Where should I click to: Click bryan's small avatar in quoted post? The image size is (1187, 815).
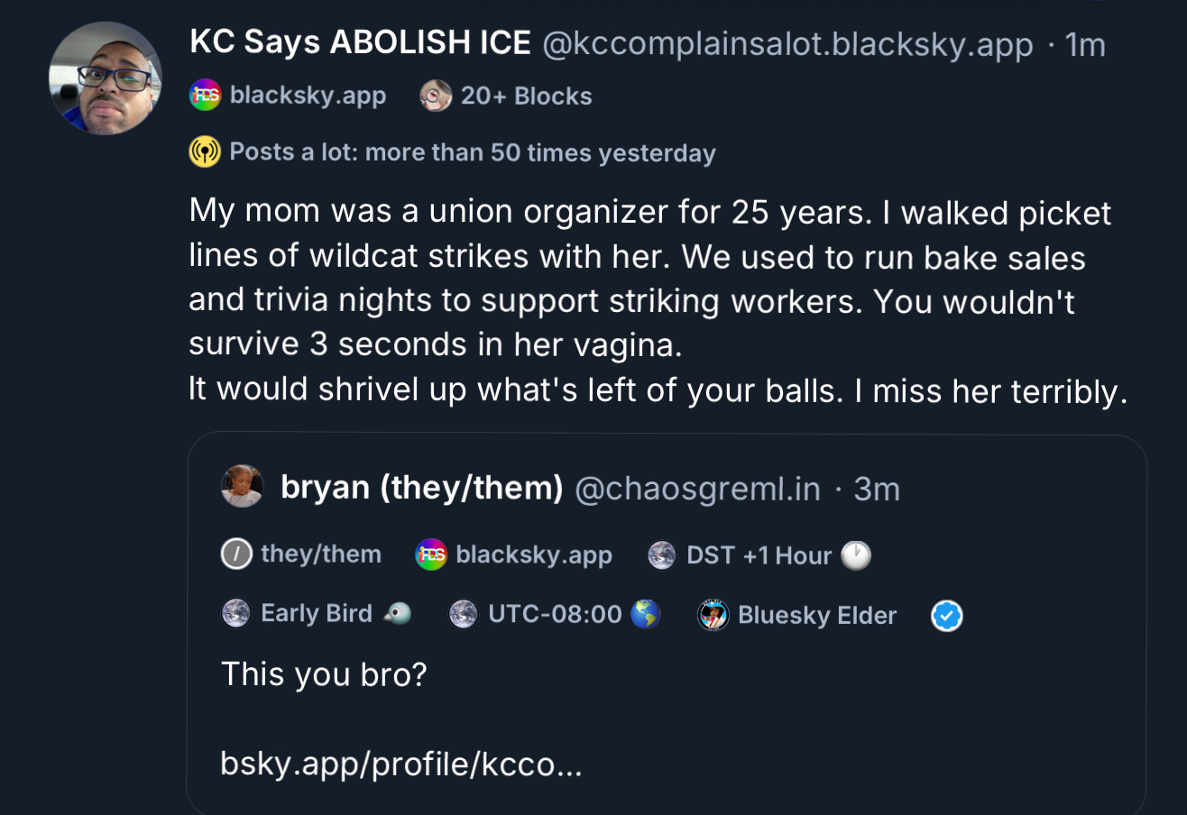pos(242,487)
